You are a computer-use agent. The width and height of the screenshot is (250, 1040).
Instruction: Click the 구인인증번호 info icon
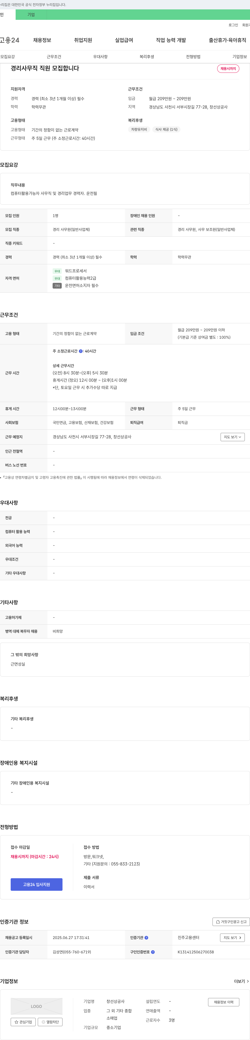153,952
